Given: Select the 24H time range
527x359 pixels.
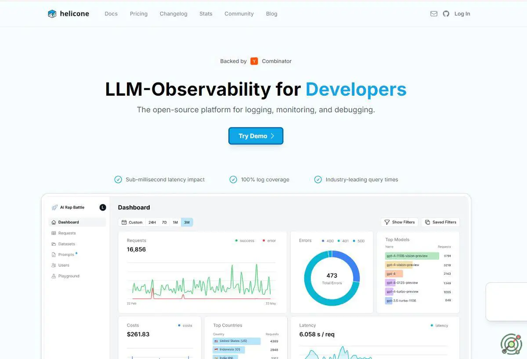Looking at the screenshot, I should [x=152, y=222].
